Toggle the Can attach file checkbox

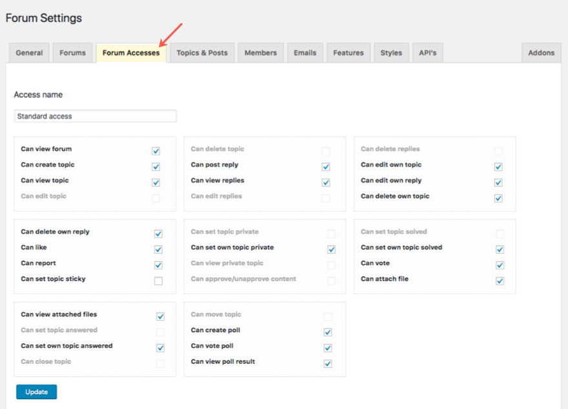click(500, 281)
